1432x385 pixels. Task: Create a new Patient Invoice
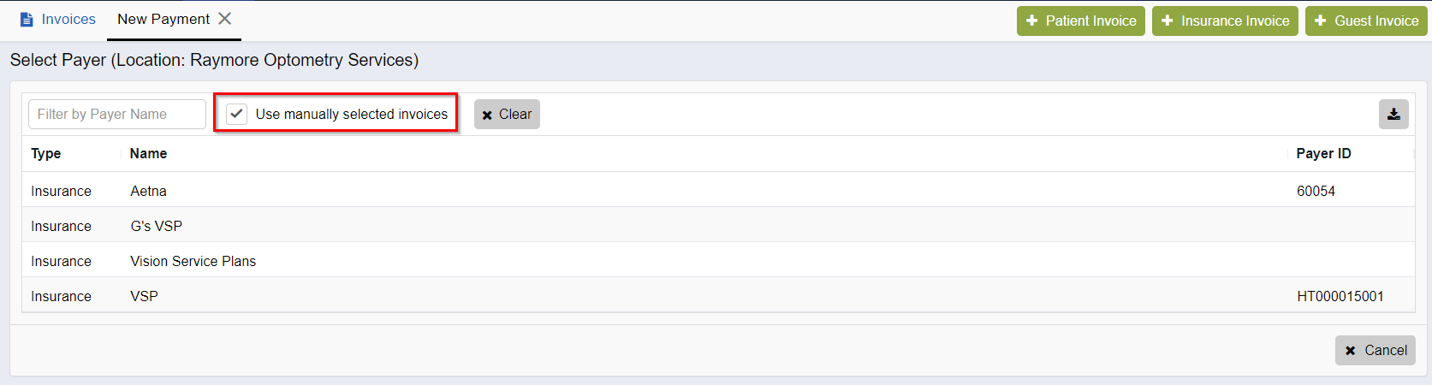point(1081,21)
